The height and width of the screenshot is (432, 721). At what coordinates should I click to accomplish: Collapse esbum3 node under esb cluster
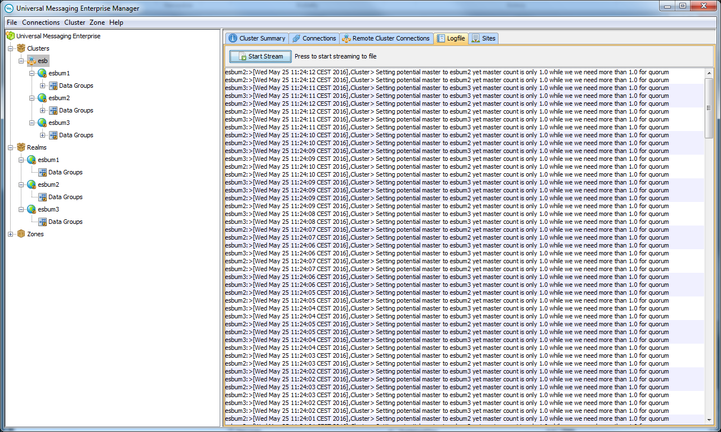32,123
